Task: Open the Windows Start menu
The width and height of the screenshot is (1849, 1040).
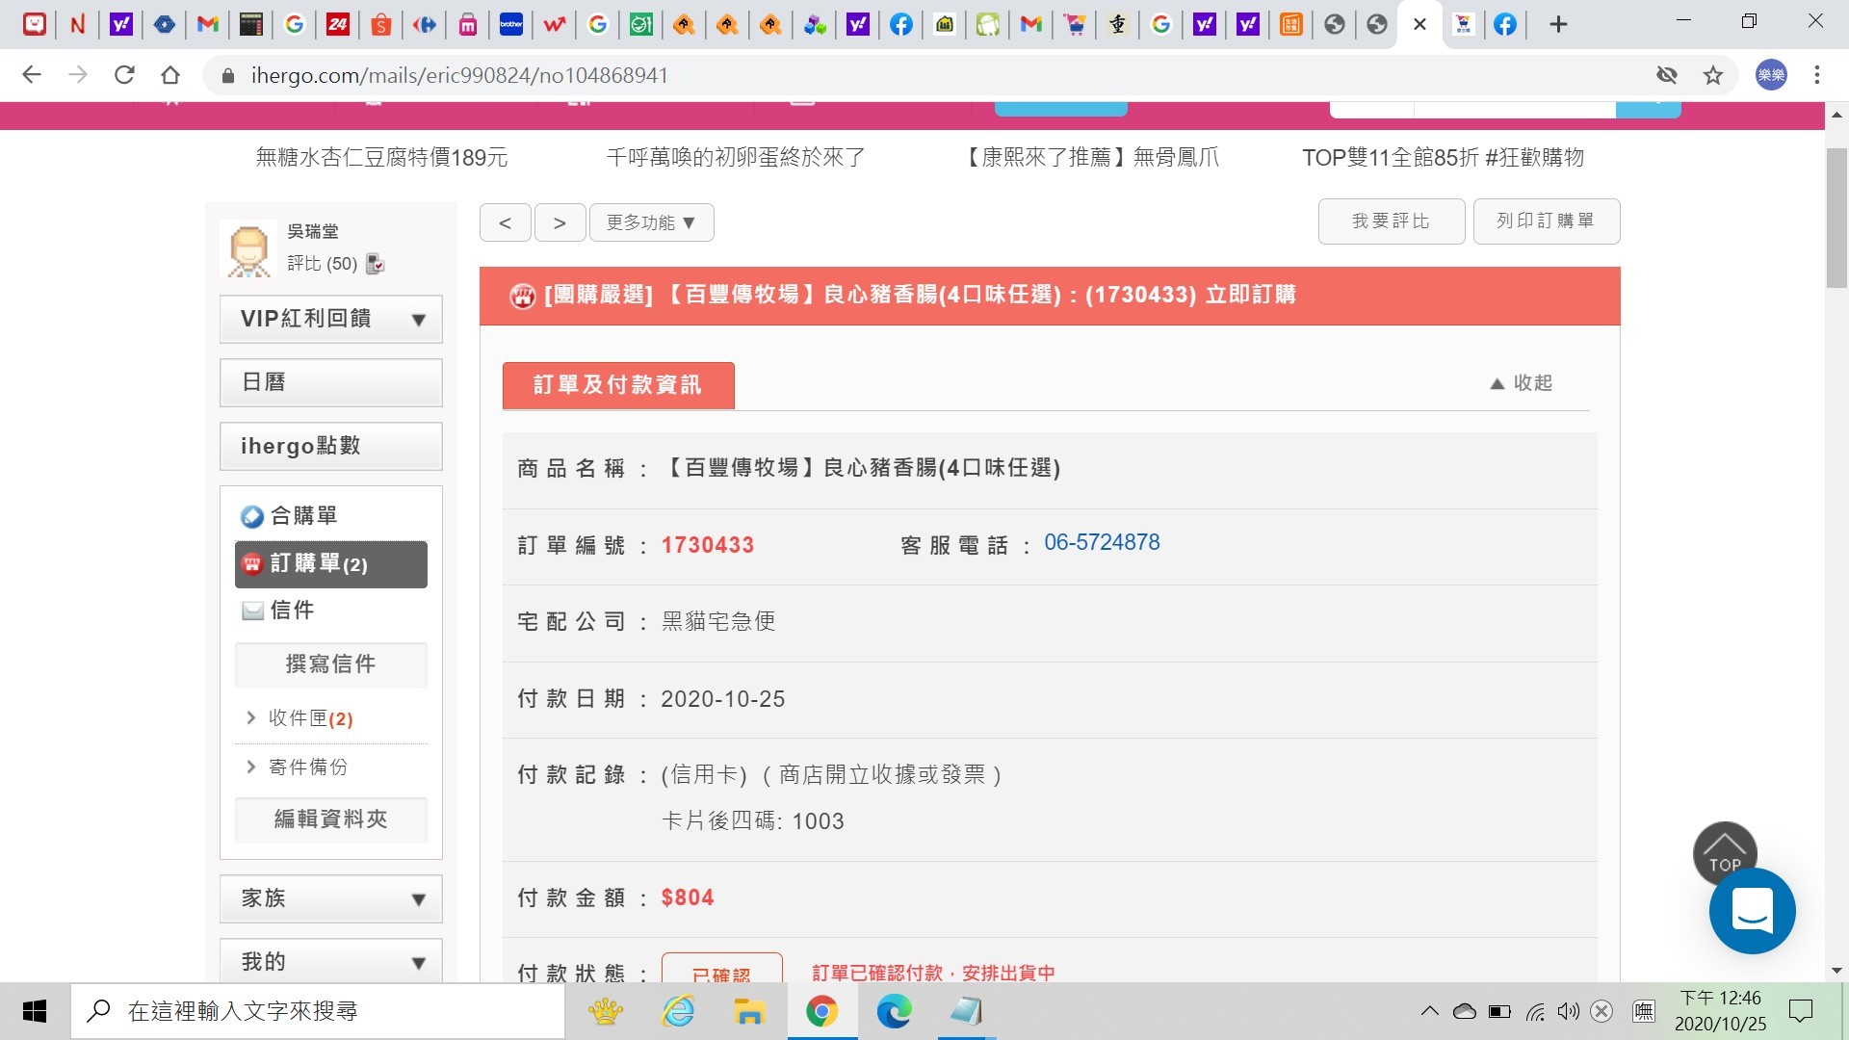Action: pos(35,1011)
